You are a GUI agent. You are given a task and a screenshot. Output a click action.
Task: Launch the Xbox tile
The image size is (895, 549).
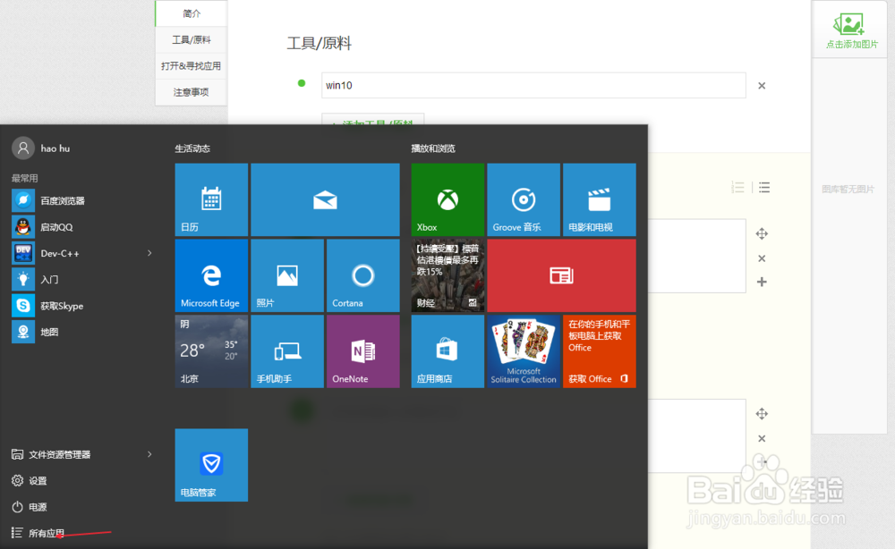pyautogui.click(x=447, y=199)
